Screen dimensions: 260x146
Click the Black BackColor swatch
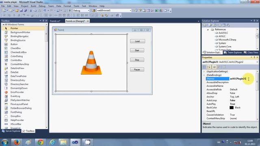pyautogui.click(x=232, y=107)
